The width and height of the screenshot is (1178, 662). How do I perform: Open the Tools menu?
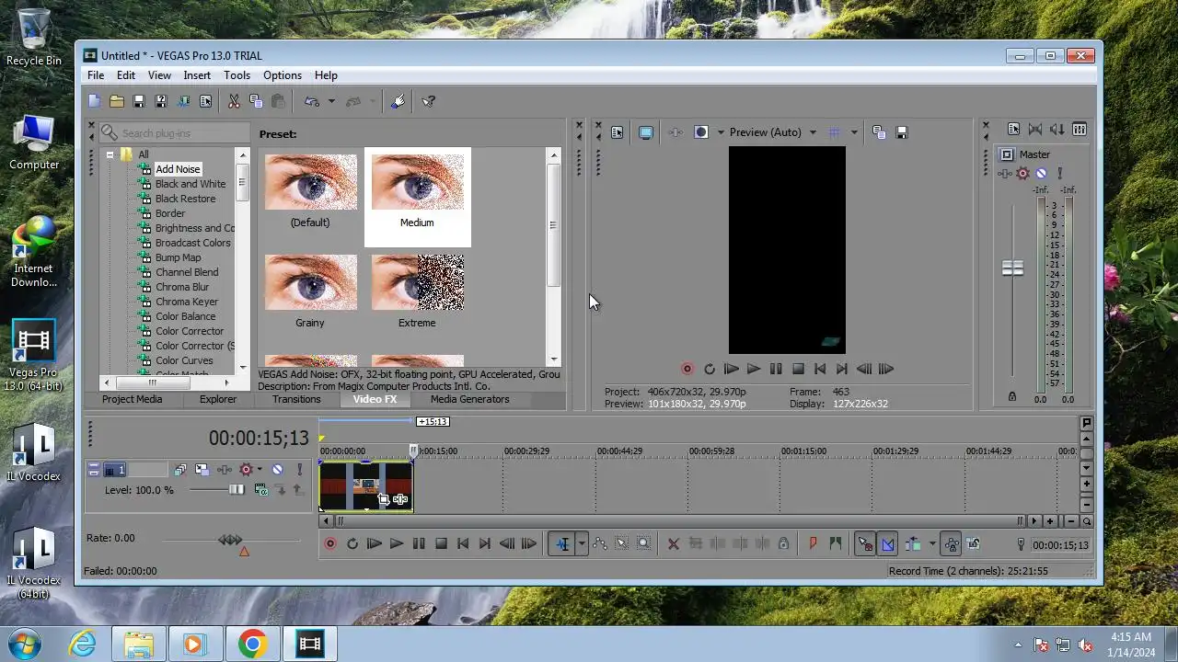pos(237,75)
